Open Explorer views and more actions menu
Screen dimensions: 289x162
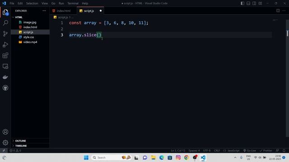(44, 11)
